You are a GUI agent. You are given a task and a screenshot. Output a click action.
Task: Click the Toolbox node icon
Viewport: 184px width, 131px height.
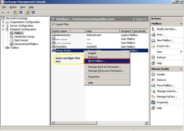7,48
